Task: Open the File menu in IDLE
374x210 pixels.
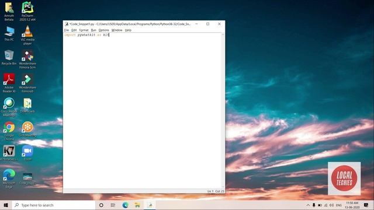Action: [67, 30]
